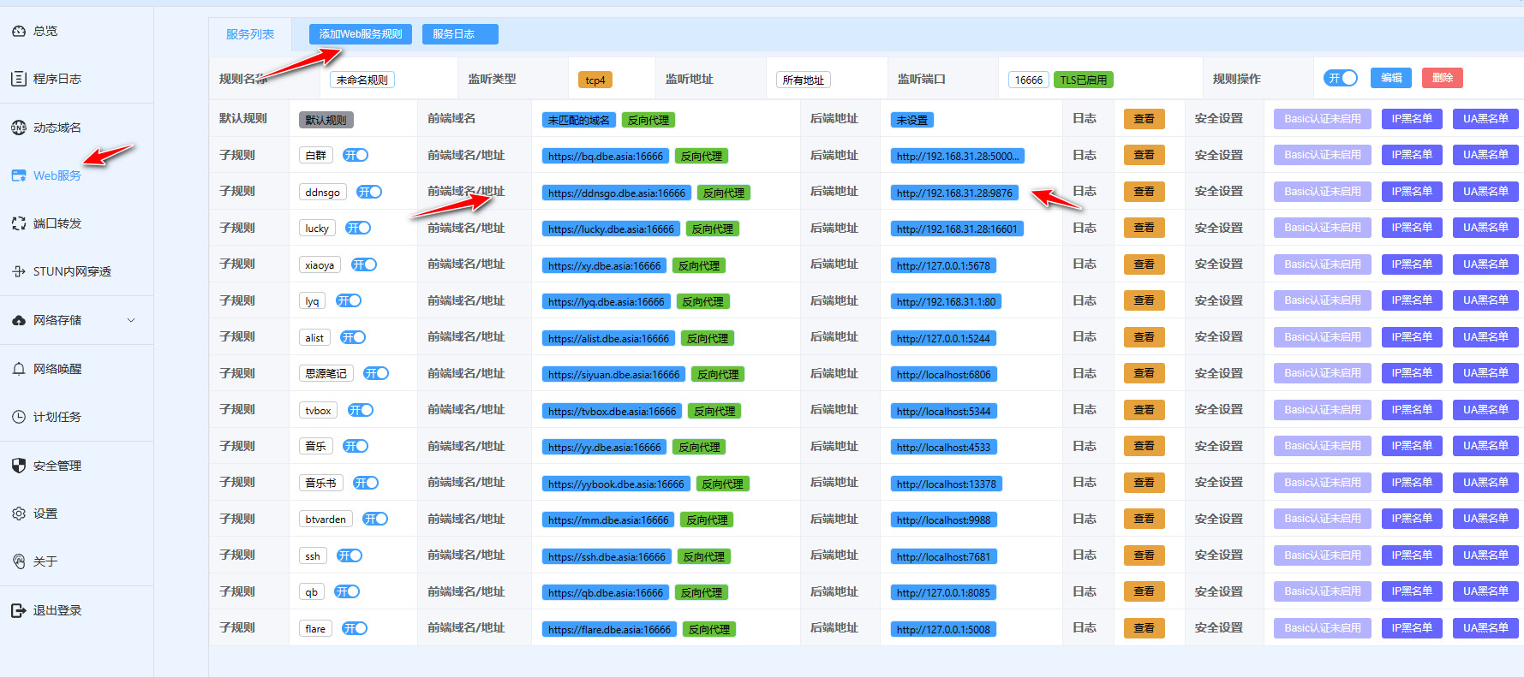Toggle the ssh sub-rule switch

click(x=350, y=555)
